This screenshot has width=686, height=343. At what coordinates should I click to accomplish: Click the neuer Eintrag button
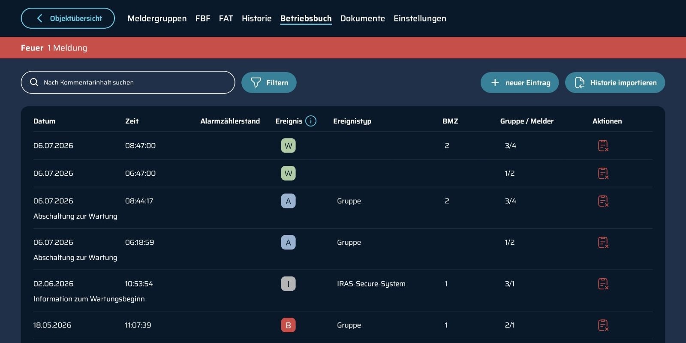(x=520, y=82)
